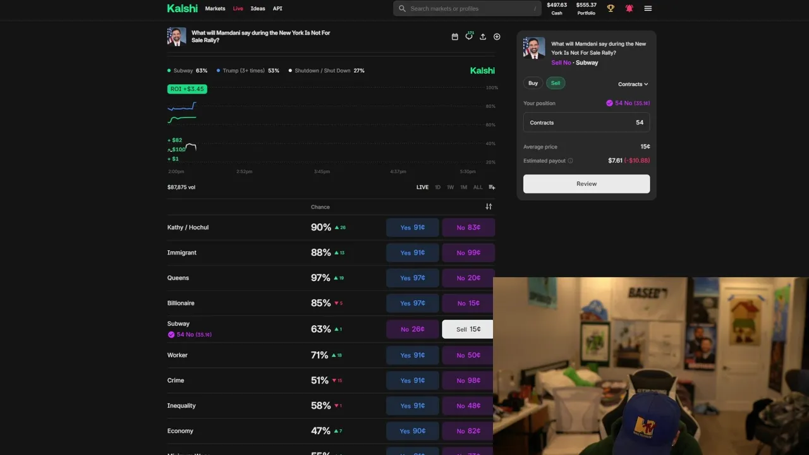Click 54 No position in order panel

point(628,103)
